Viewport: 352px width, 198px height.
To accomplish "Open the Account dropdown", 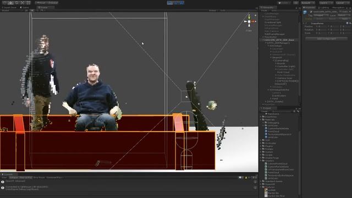I will click(x=308, y=3).
